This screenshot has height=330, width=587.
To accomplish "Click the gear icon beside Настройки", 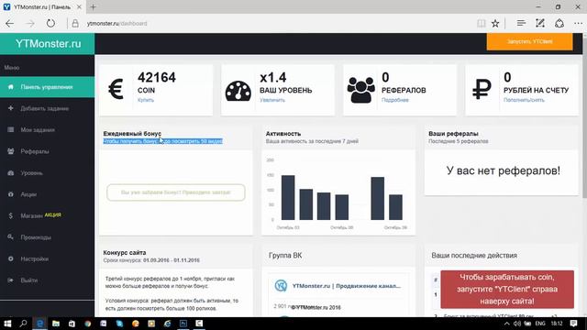I will (x=10, y=258).
